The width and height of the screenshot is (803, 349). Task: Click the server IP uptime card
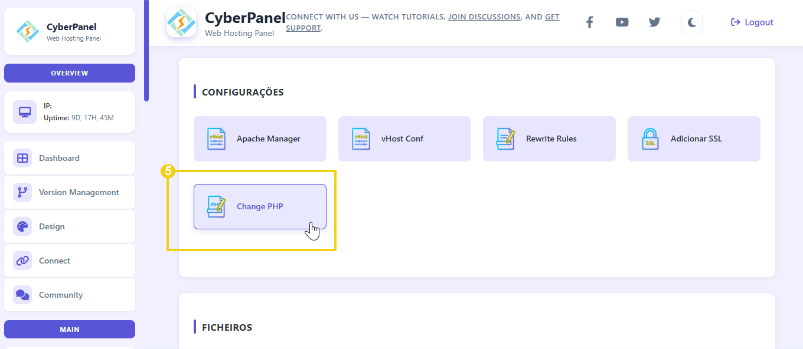pos(69,111)
